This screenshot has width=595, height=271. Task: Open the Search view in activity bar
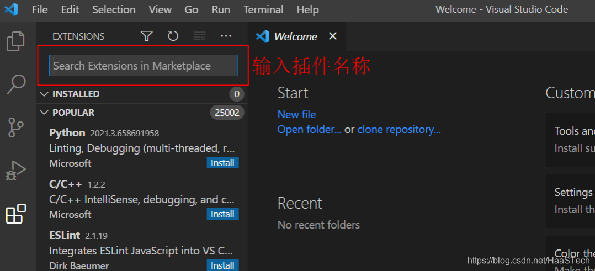click(17, 84)
